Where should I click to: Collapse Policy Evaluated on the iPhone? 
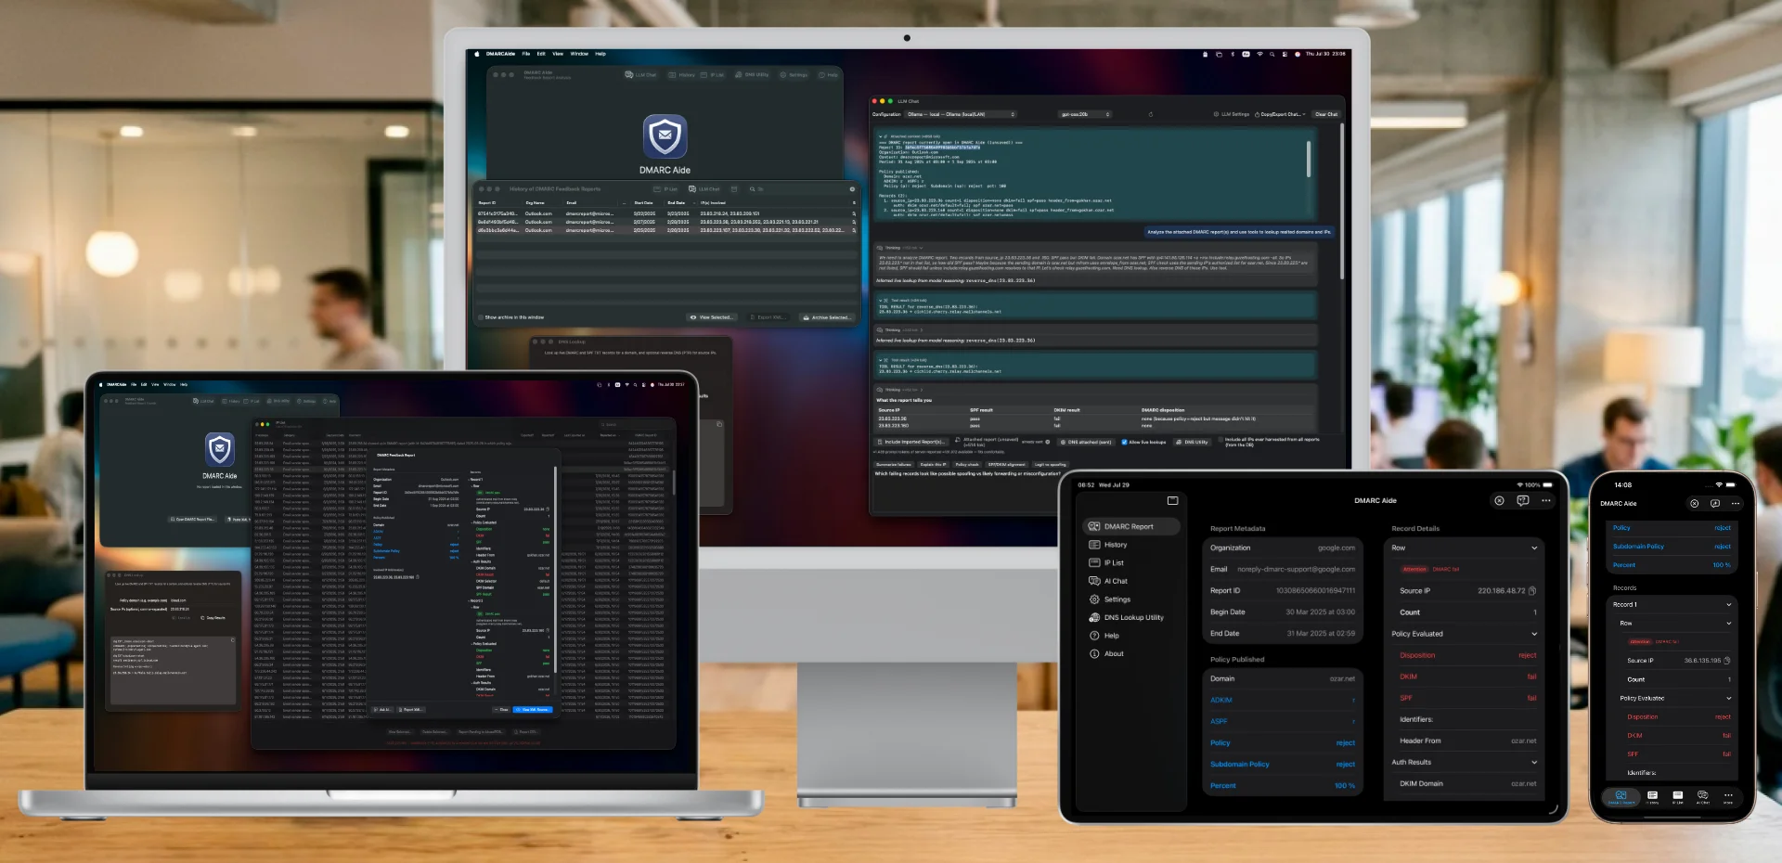click(1728, 698)
